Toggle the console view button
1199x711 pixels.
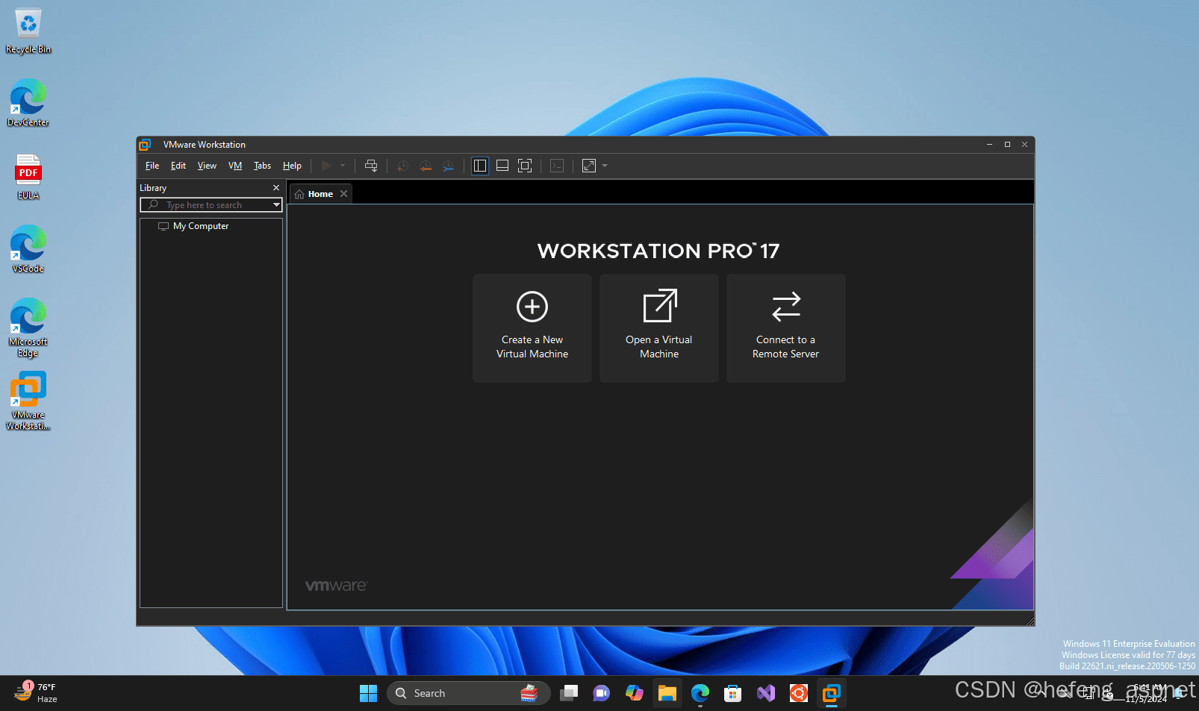tap(556, 166)
